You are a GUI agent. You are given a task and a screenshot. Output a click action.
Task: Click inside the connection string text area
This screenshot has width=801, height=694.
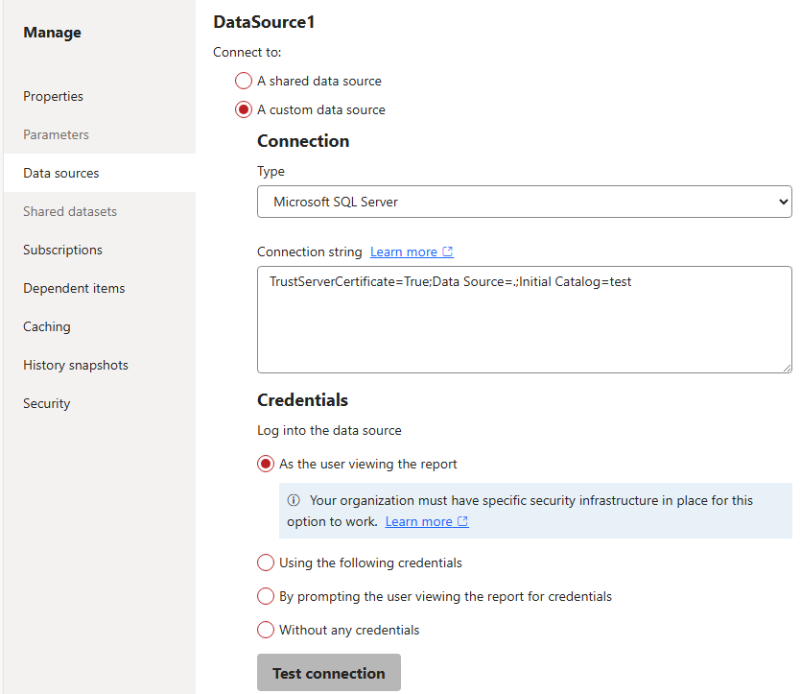[524, 317]
